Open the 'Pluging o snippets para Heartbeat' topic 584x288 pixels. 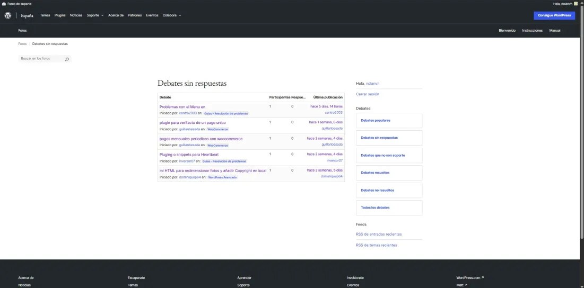coord(189,155)
